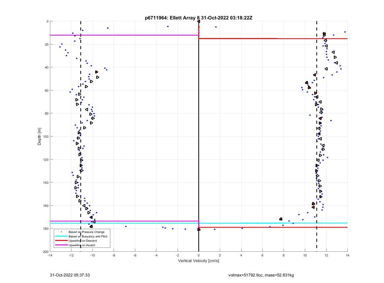Click x-axis tick label -4
Viewport: 384px width, 283px height.
(x=156, y=255)
